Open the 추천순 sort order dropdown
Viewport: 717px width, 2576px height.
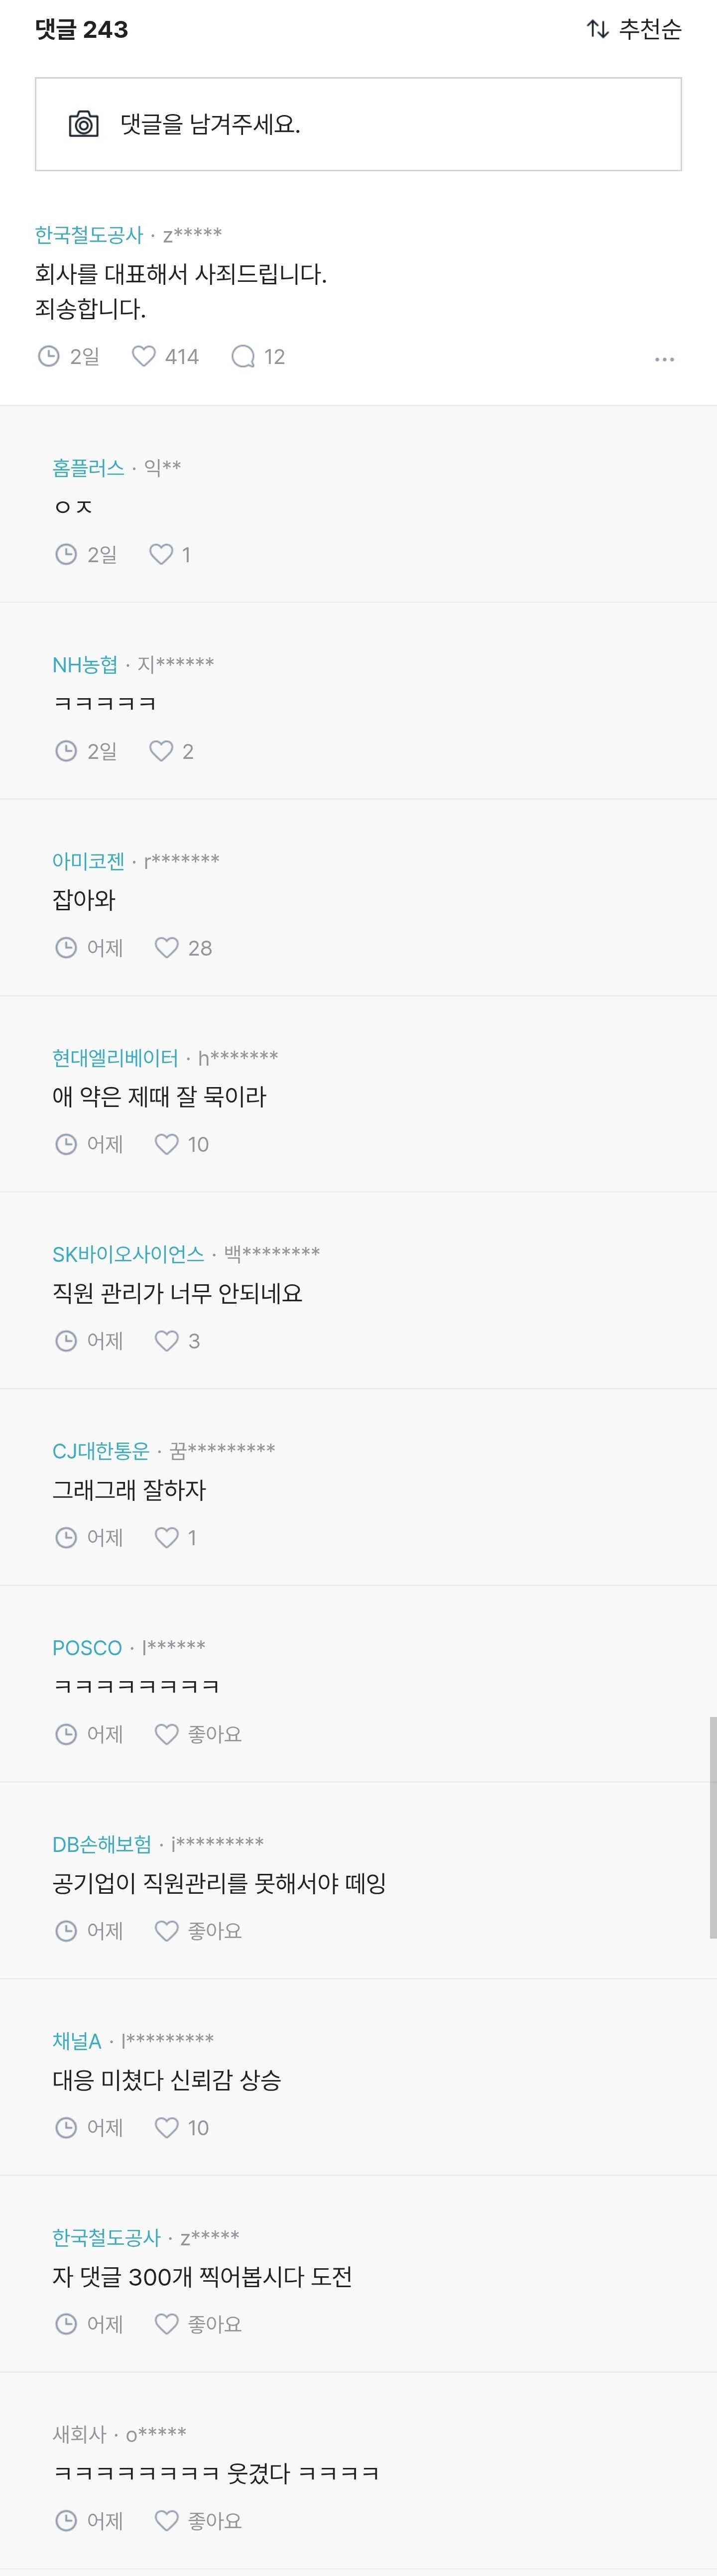[x=634, y=29]
